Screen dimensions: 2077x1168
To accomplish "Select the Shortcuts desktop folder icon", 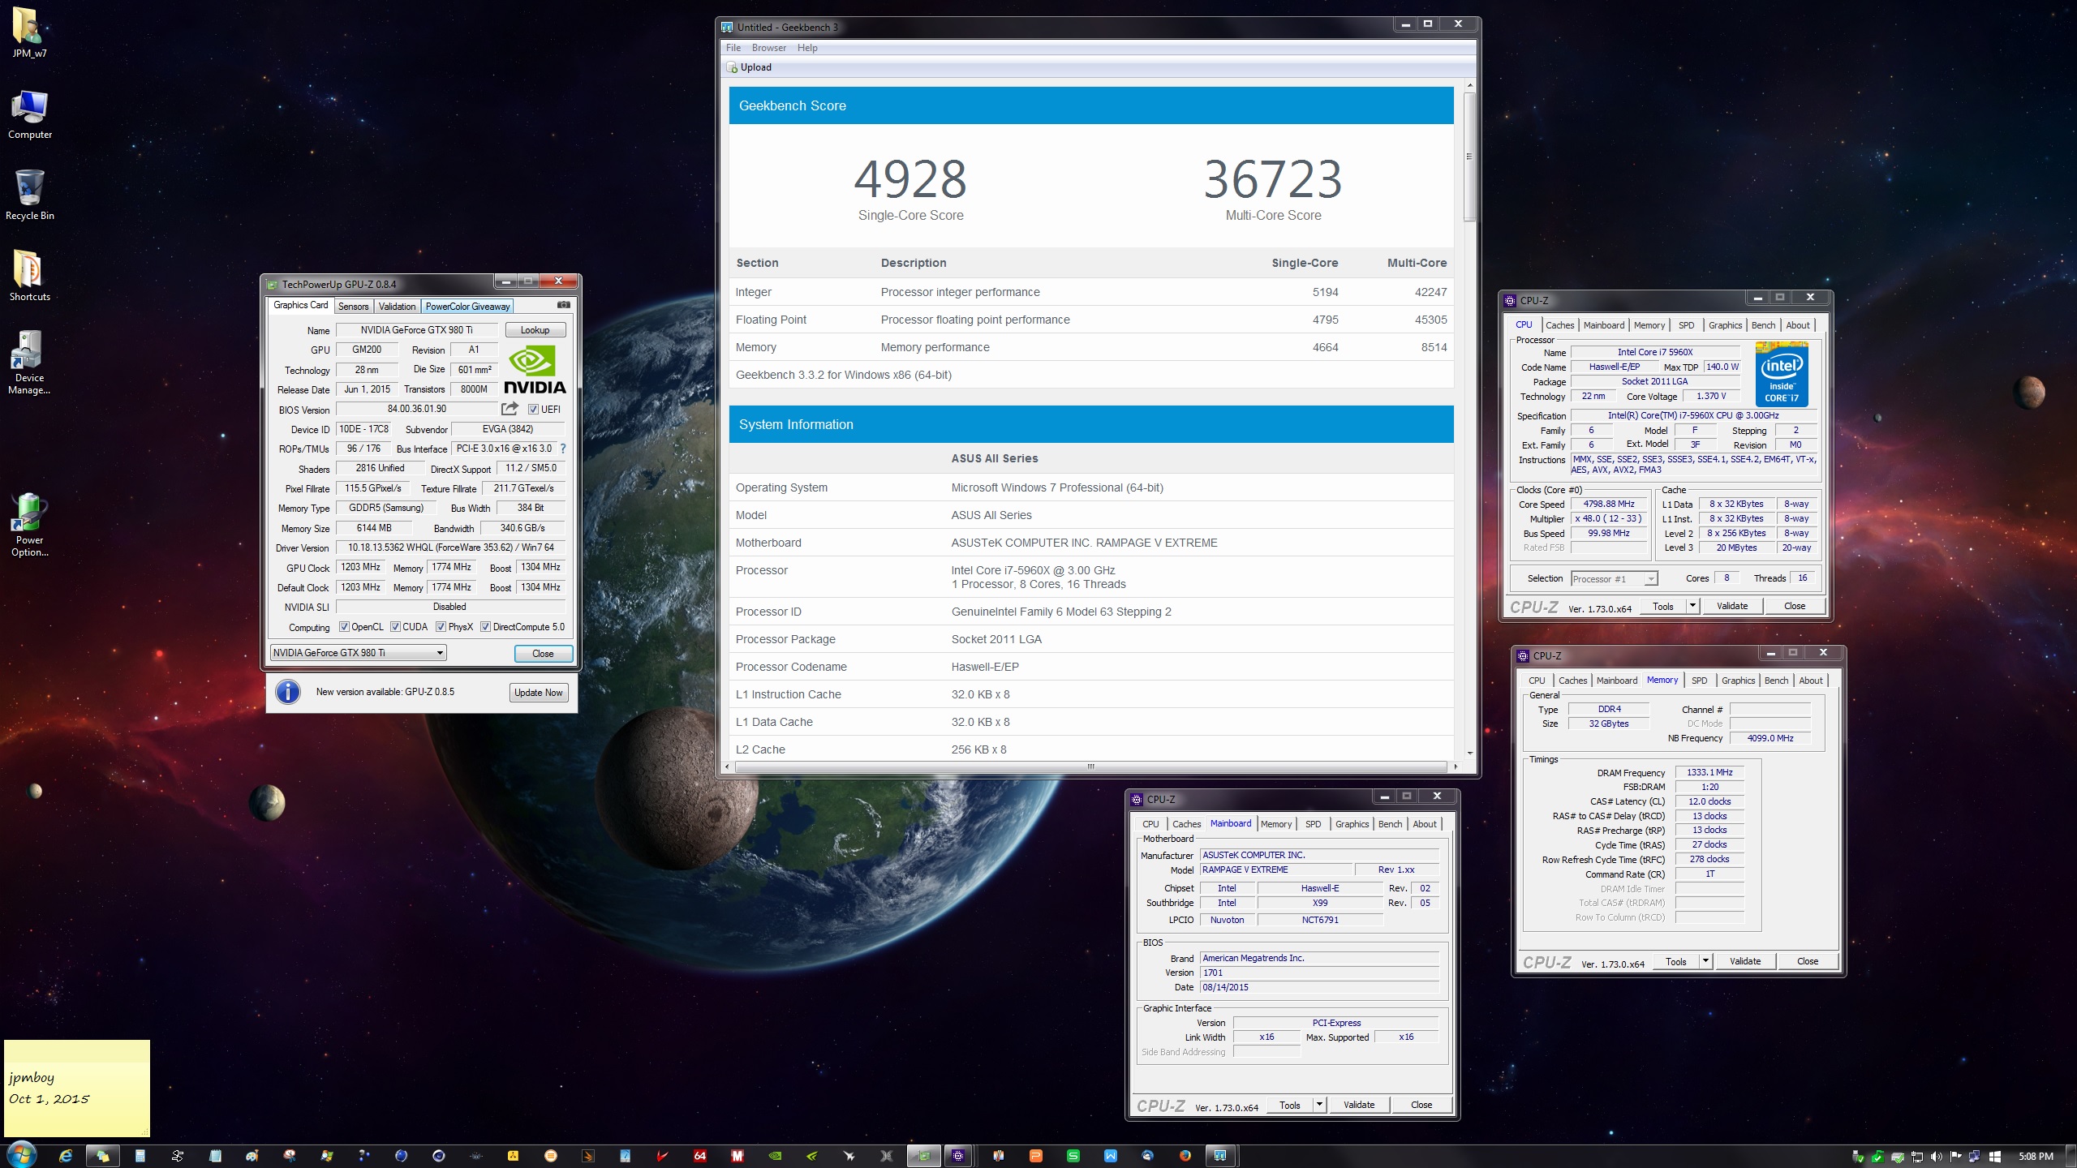I will click(x=29, y=277).
